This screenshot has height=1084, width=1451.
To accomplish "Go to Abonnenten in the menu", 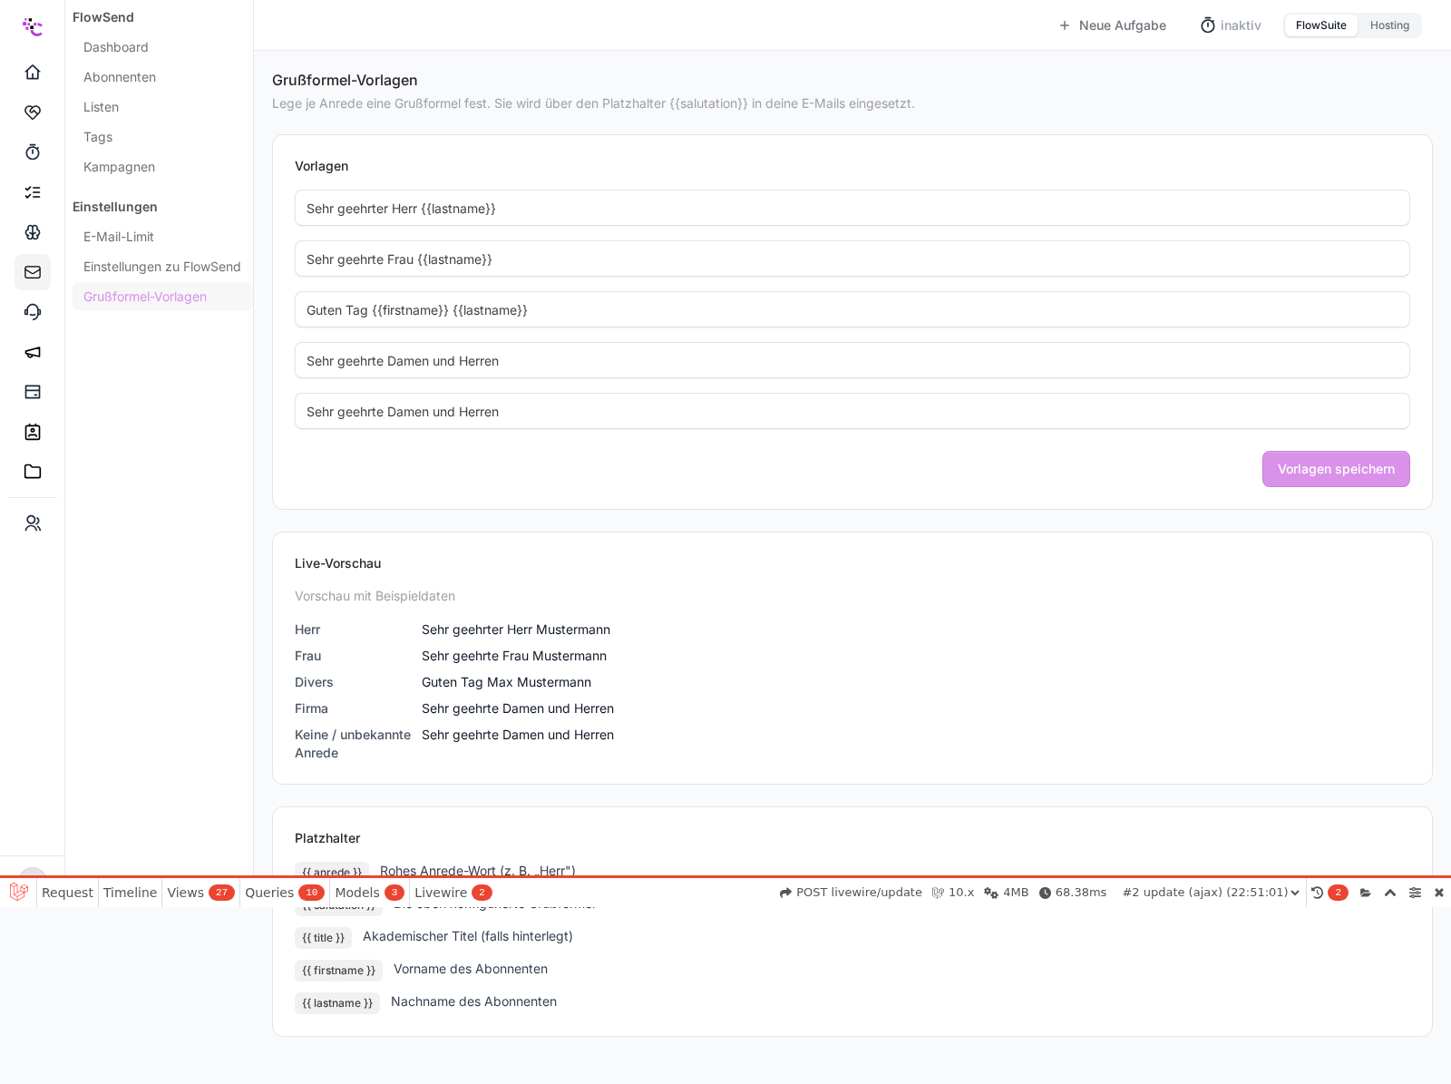I will (120, 77).
